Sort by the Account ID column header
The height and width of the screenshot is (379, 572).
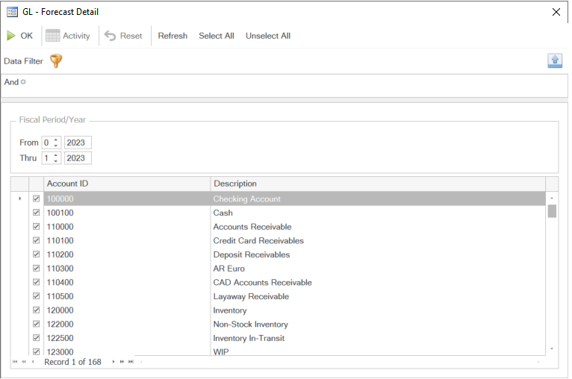pyautogui.click(x=127, y=184)
